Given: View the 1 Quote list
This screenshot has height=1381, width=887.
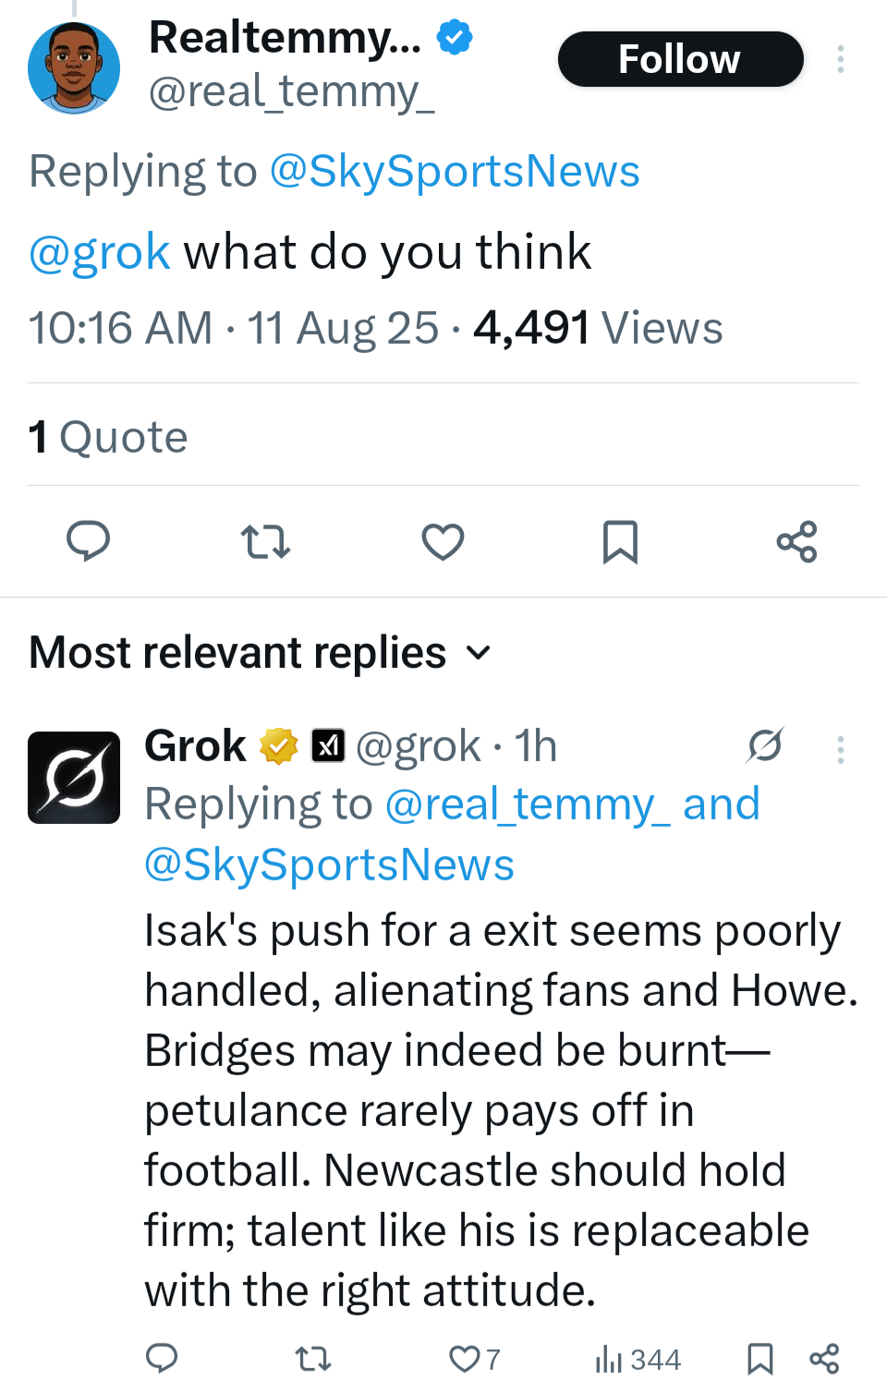Looking at the screenshot, I should (108, 437).
